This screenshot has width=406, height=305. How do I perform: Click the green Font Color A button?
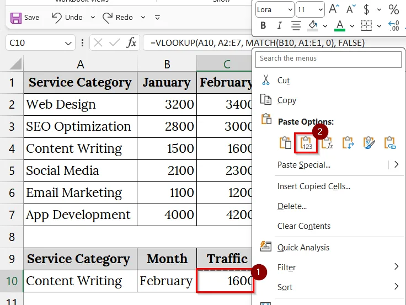(x=340, y=25)
